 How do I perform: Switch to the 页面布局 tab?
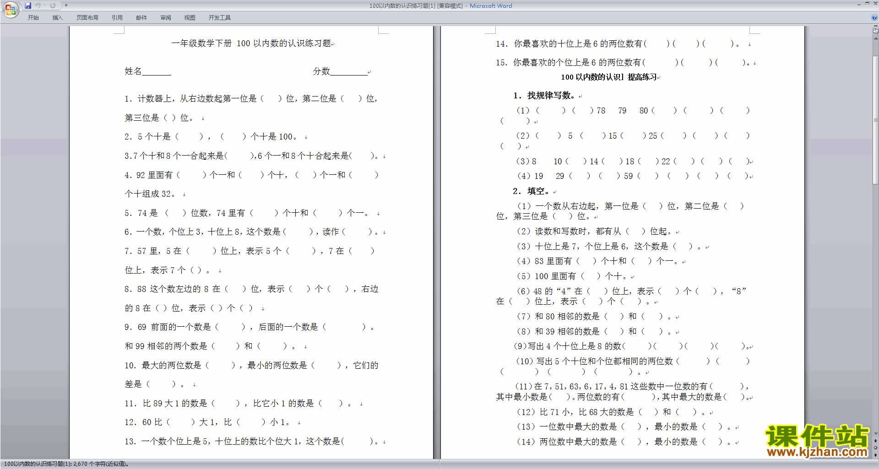(x=87, y=18)
